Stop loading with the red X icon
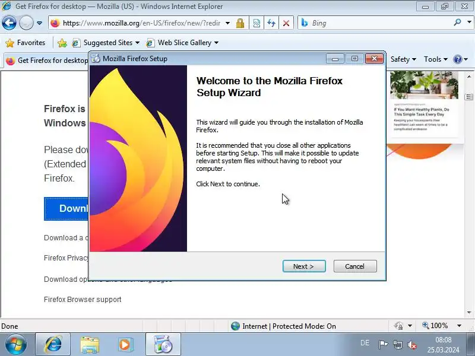The width and height of the screenshot is (475, 356). 286,23
